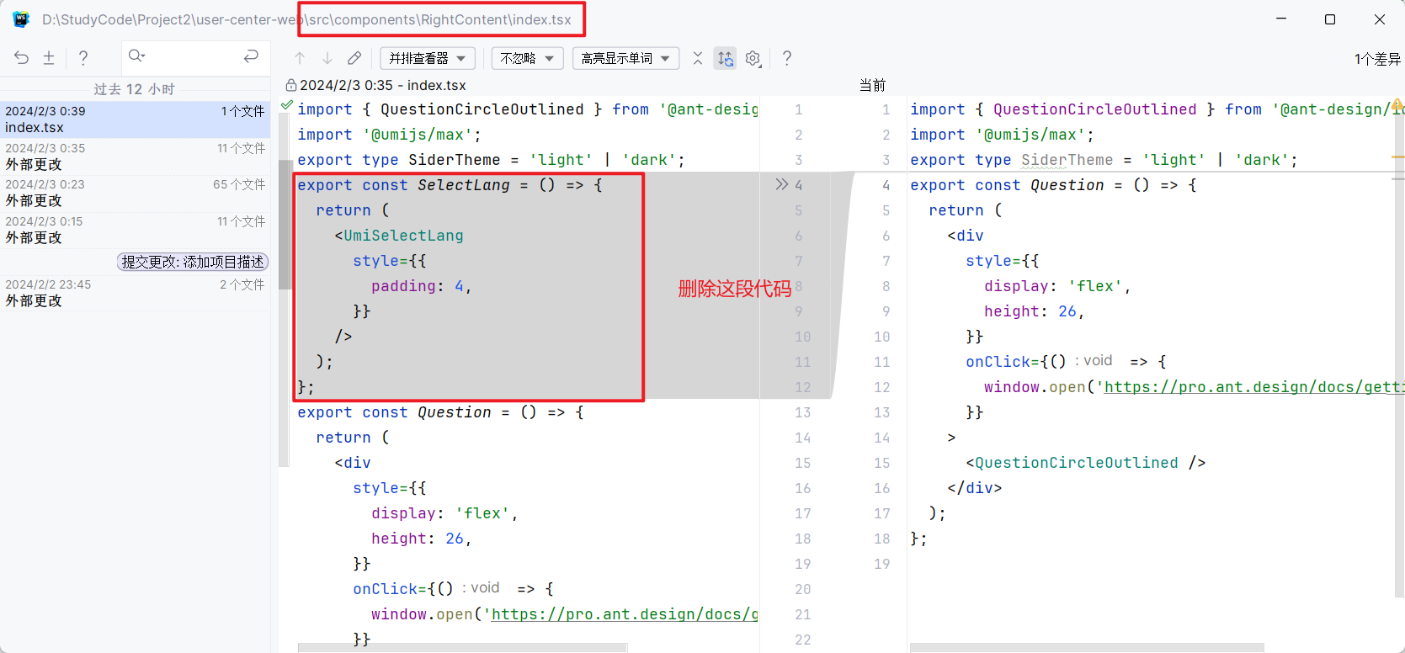
Task: Click the left pane horizontal scrollbar
Action: pos(463,648)
